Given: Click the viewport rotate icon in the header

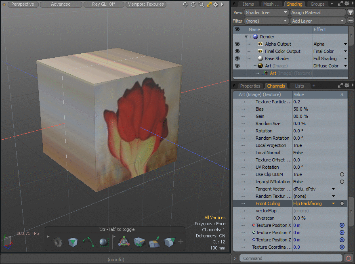Looking at the screenshot, I should 193,4.
